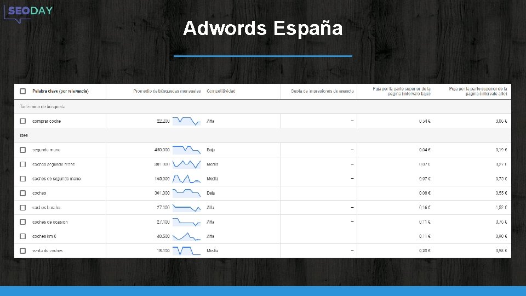
Task: Check the box for comprar coche
Action: (x=22, y=121)
